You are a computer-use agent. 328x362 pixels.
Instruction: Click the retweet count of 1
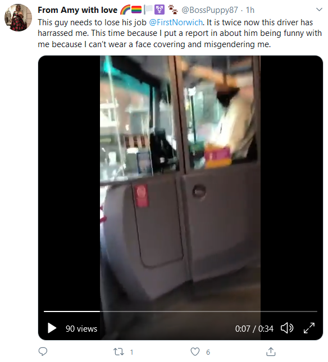pos(131,352)
